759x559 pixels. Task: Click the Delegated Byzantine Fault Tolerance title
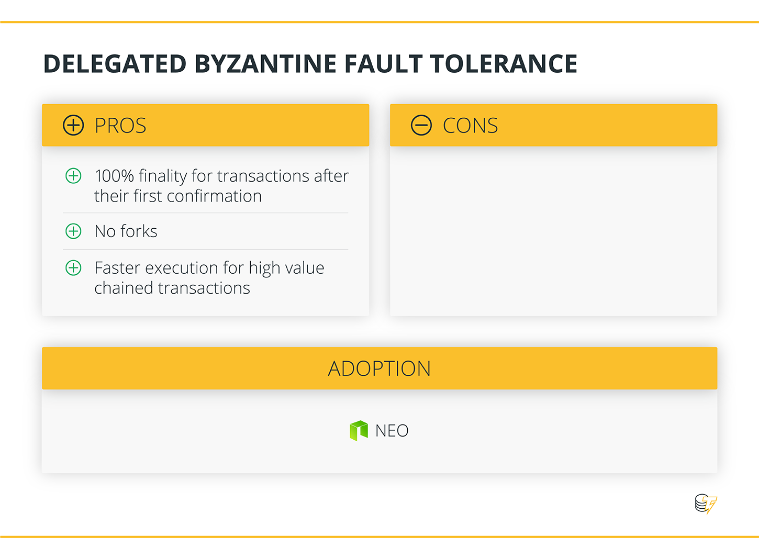[x=310, y=64]
